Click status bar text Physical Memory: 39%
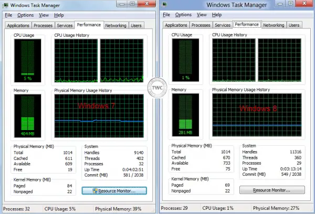The height and width of the screenshot is (214, 315). (118, 209)
